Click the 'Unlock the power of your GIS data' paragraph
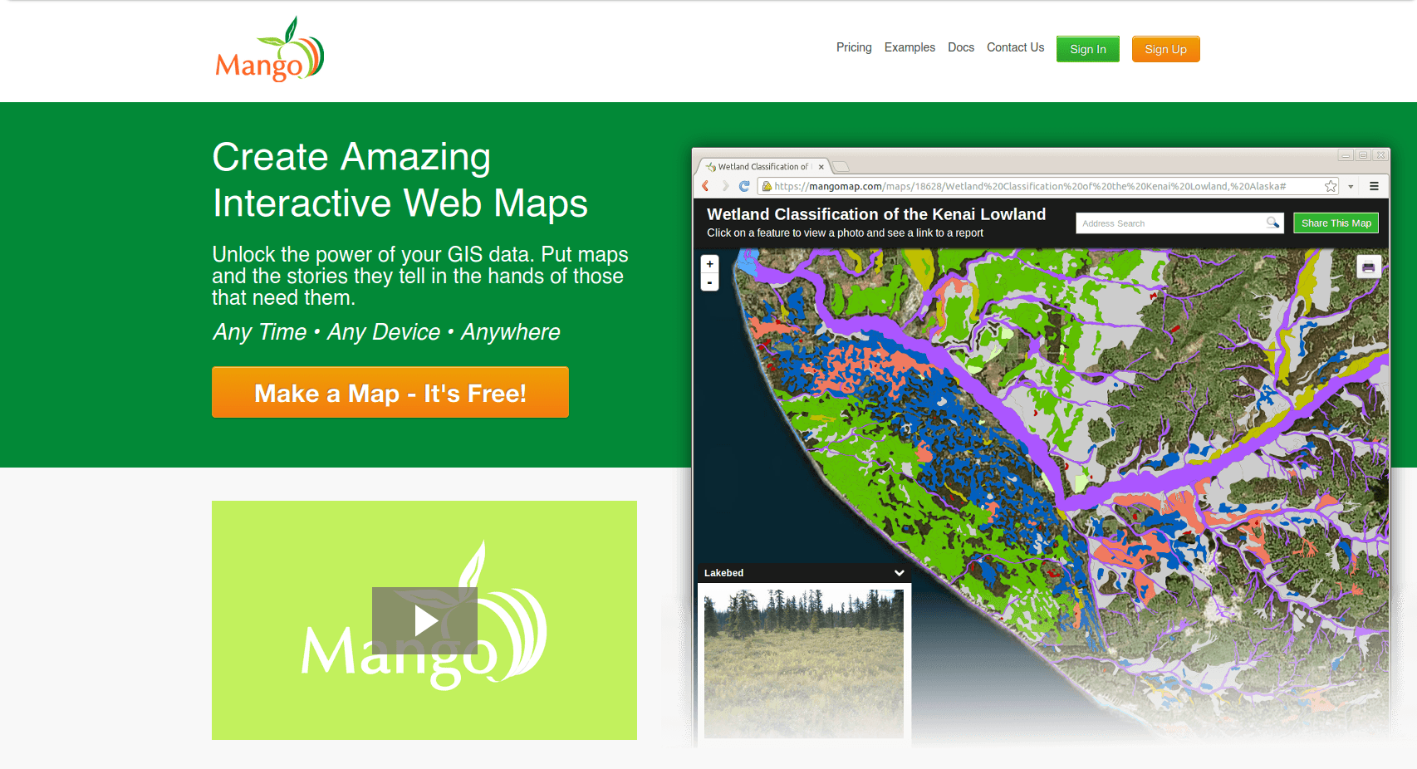The height and width of the screenshot is (769, 1417). tap(420, 276)
